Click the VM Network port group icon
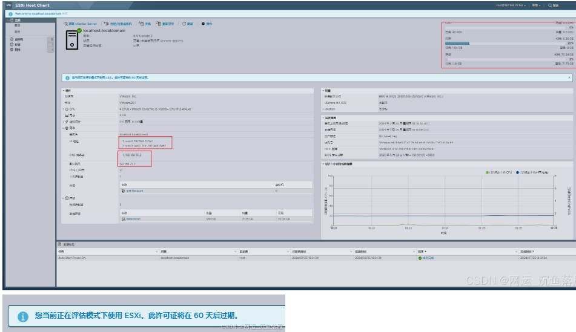Image resolution: width=576 pixels, height=332 pixels. (x=123, y=191)
